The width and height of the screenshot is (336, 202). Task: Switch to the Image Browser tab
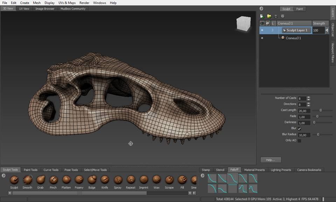45,8
